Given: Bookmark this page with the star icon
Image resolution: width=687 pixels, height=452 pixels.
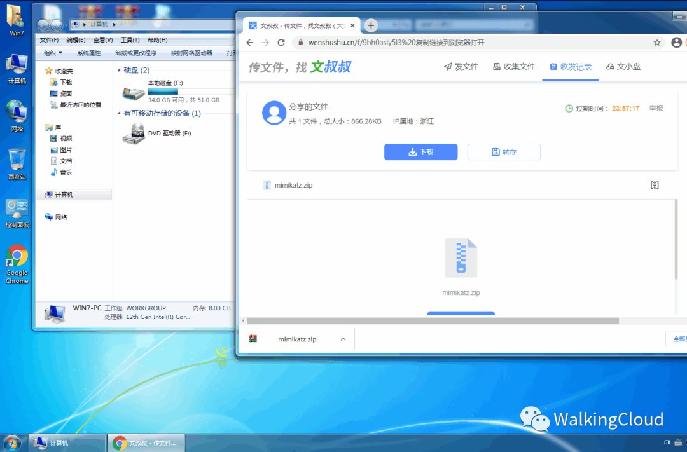Looking at the screenshot, I should [656, 43].
